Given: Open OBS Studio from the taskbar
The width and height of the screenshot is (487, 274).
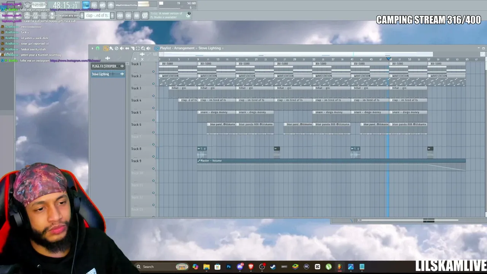Looking at the screenshot, I should click(262, 267).
